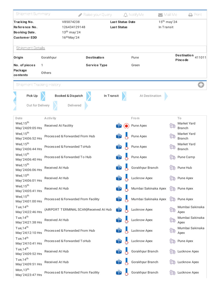The image size is (220, 294).
Task: Click package icon on Airport Terminal Scan row
Action: coord(119,210)
